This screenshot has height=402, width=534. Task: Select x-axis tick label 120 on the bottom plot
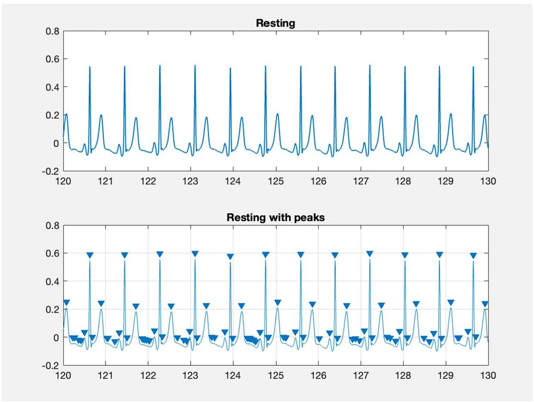(63, 376)
